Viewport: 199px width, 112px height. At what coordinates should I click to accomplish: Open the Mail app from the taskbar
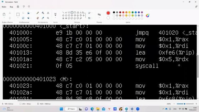(x=104, y=109)
